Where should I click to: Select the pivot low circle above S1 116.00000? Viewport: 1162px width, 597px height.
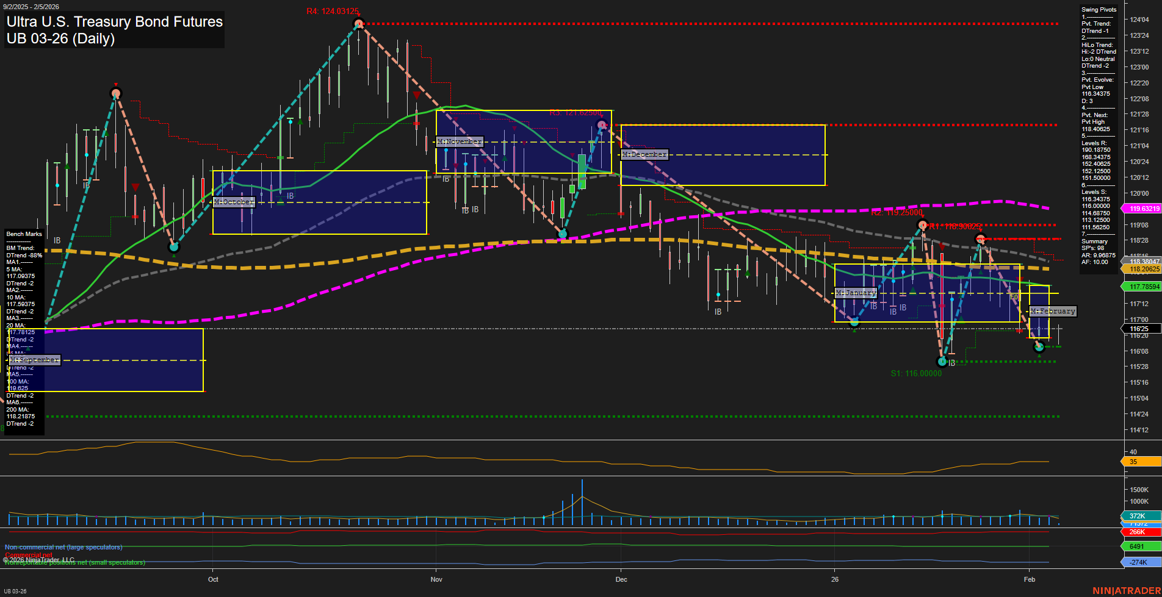coord(942,362)
